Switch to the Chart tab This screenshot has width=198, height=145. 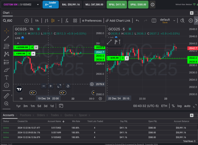pos(6,13)
